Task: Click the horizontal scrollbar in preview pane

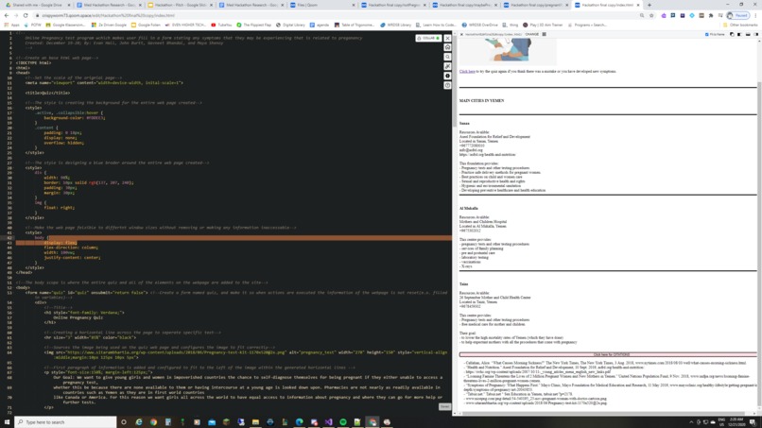Action: 604,414
